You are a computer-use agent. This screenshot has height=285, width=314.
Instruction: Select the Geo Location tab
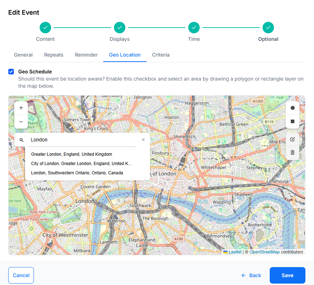(125, 55)
